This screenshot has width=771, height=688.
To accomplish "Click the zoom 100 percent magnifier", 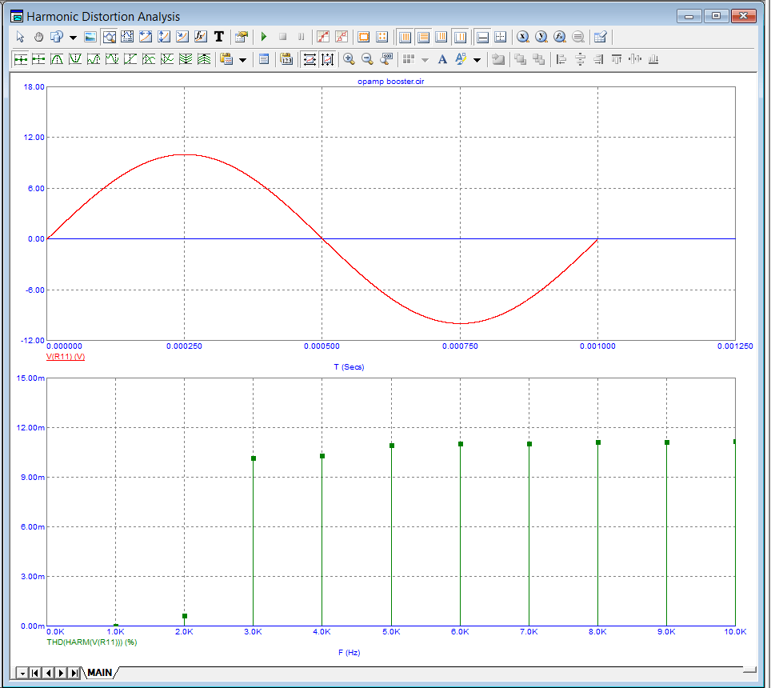I will pos(386,59).
